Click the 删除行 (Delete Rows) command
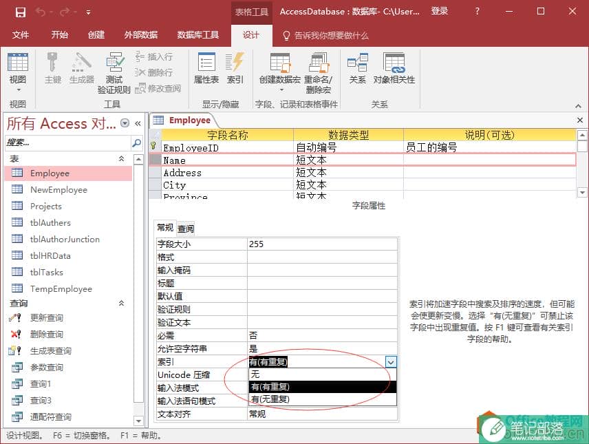Viewport: 589px width, 444px height. coord(154,72)
